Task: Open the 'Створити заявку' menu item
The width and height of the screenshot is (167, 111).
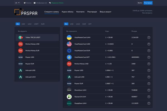Action: pyautogui.click(x=52, y=12)
